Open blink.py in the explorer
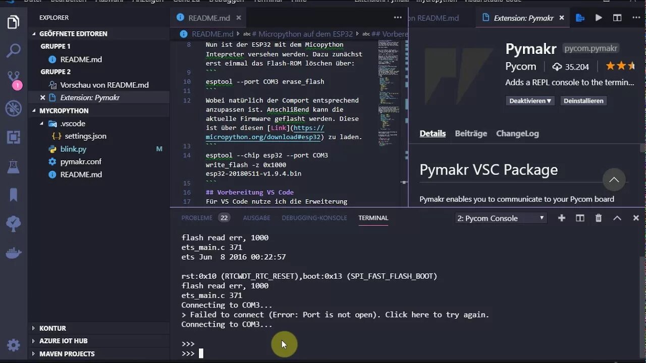 pos(73,149)
